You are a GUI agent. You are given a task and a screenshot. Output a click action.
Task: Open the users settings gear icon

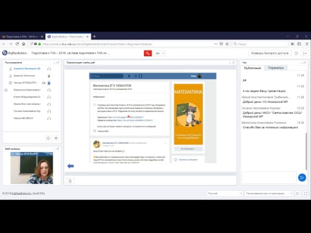coord(56,138)
